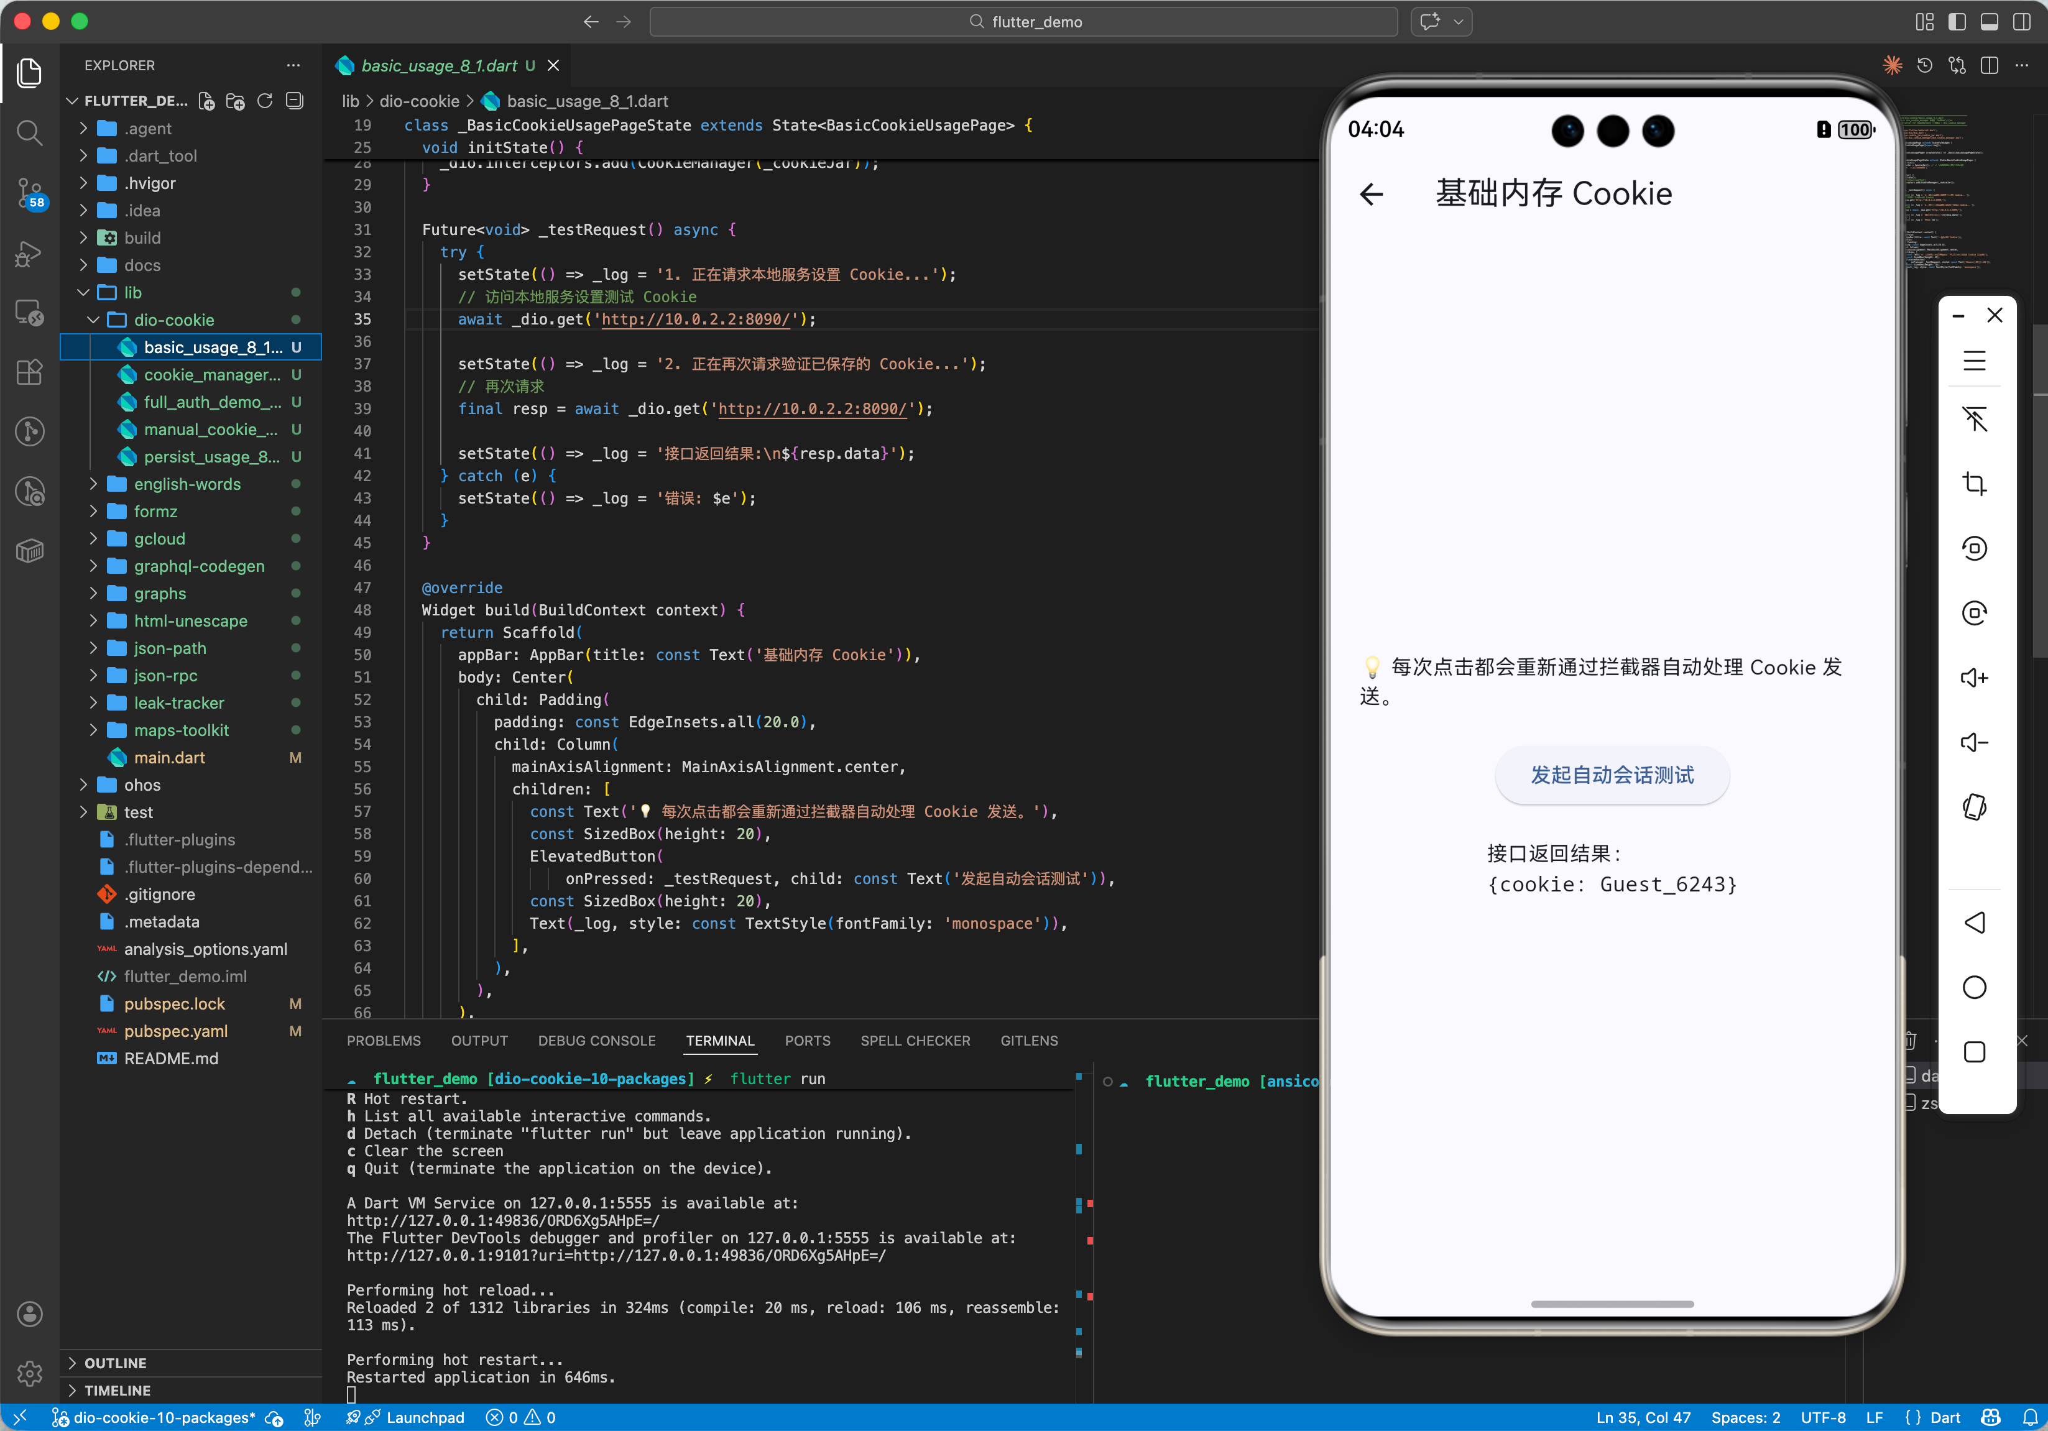Click the New File icon in Explorer header
The image size is (2048, 1431).
pos(206,101)
